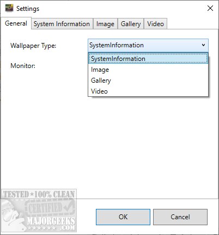Image resolution: width=219 pixels, height=235 pixels.
Task: Open the System Information tab
Action: (62, 24)
